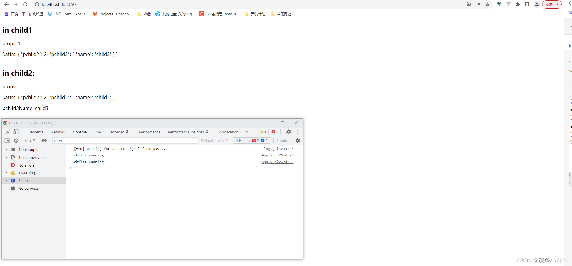Open 我的地盘-我的Bug bookmark
The image size is (572, 266).
(x=175, y=14)
